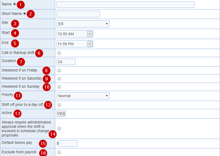Screen dimensions: 220x156
Task: Toggle the Active YES button
Action: (x=61, y=114)
